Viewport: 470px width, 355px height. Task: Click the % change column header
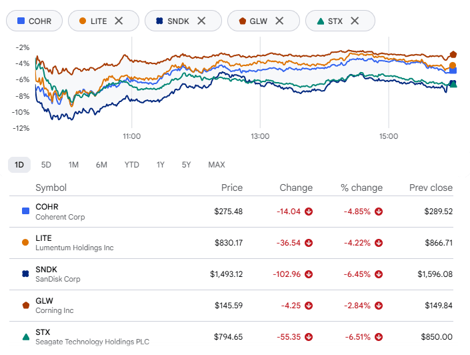(361, 188)
